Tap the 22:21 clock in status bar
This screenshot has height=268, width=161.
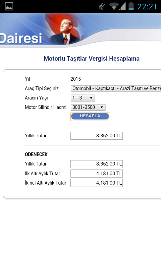[x=147, y=7]
